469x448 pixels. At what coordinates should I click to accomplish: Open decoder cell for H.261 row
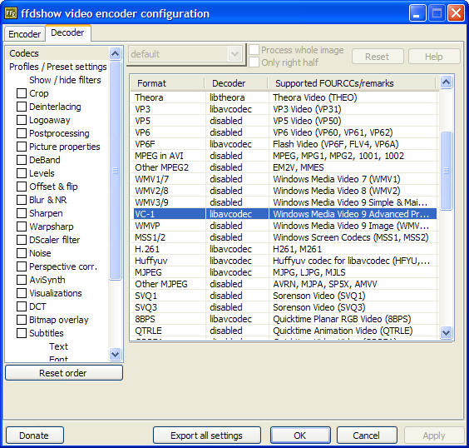[237, 249]
